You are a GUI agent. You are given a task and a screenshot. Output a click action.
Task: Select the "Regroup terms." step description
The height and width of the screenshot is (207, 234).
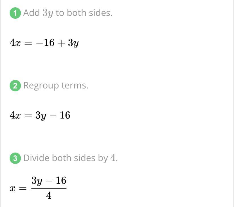56,86
